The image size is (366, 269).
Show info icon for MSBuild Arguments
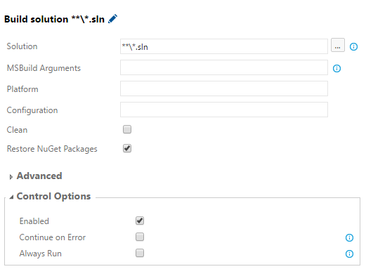pyautogui.click(x=336, y=68)
